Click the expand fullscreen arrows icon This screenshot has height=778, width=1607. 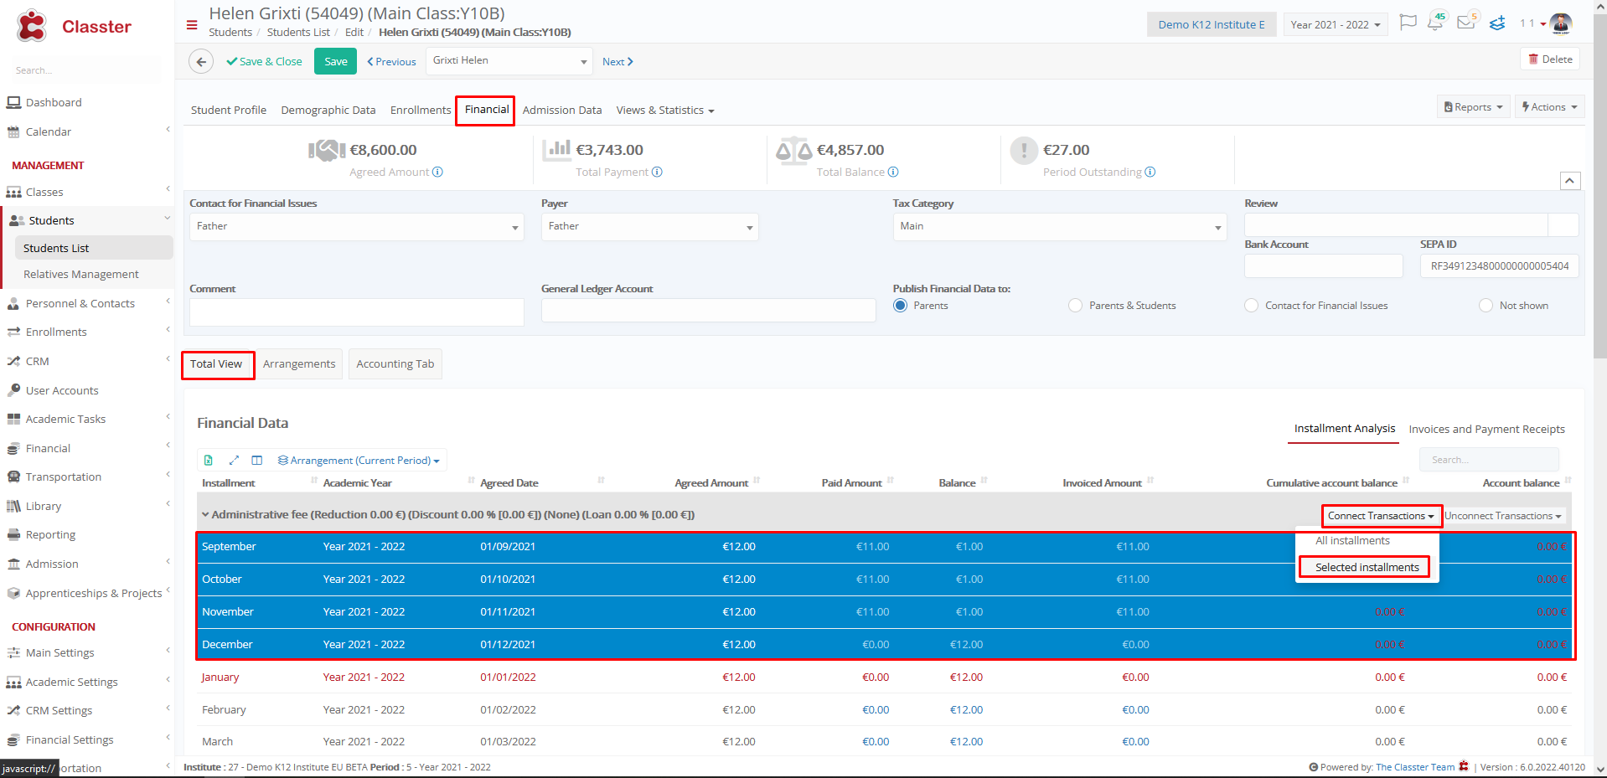[234, 460]
